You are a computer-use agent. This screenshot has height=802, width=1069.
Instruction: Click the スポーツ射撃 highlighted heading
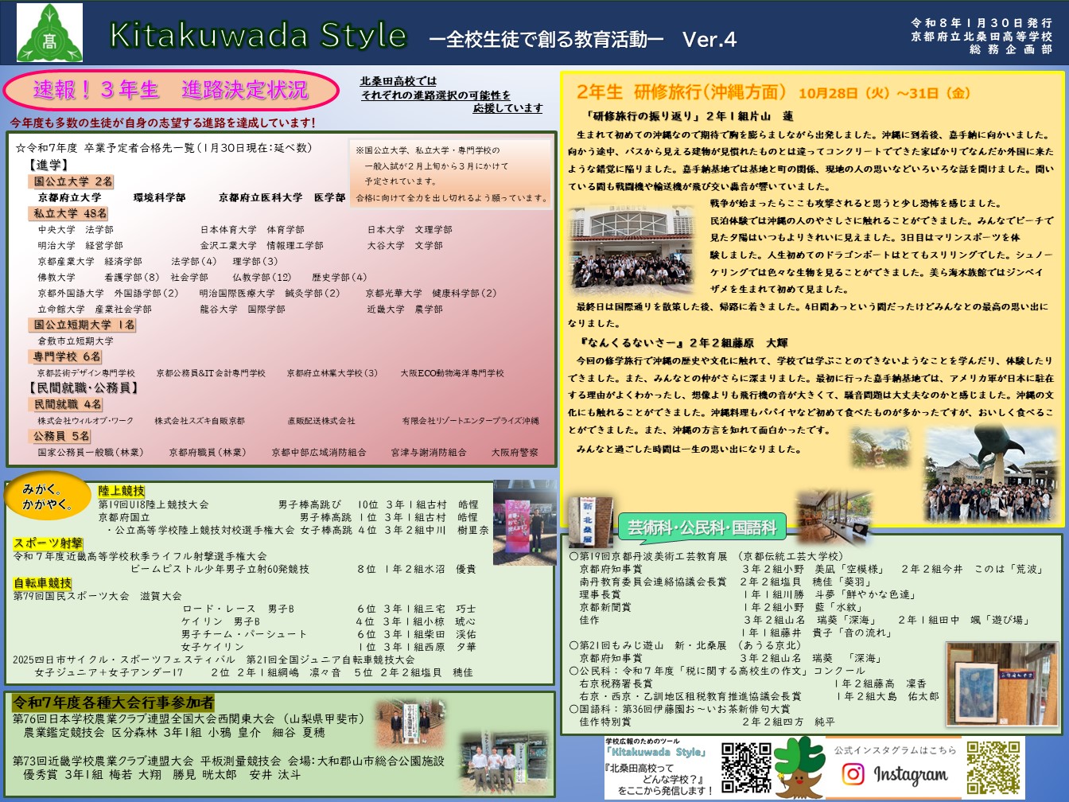click(x=48, y=543)
